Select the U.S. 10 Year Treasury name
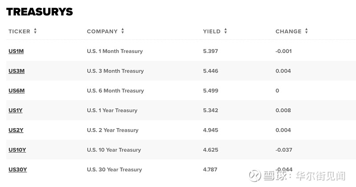 click(x=114, y=150)
